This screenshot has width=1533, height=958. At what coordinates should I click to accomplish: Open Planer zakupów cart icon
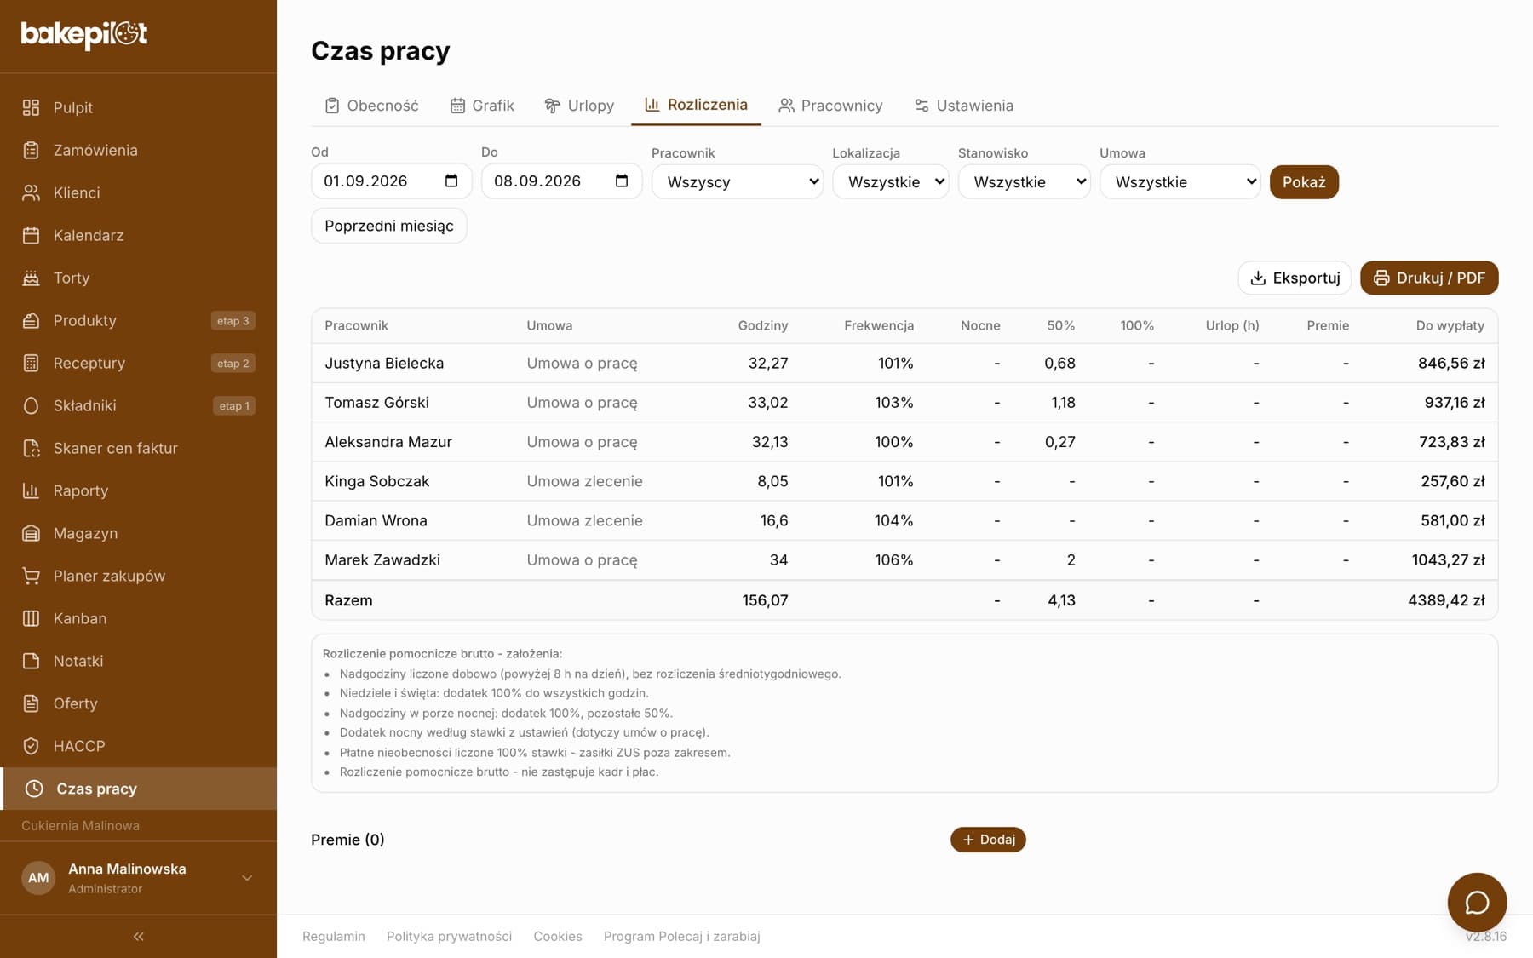tap(31, 576)
